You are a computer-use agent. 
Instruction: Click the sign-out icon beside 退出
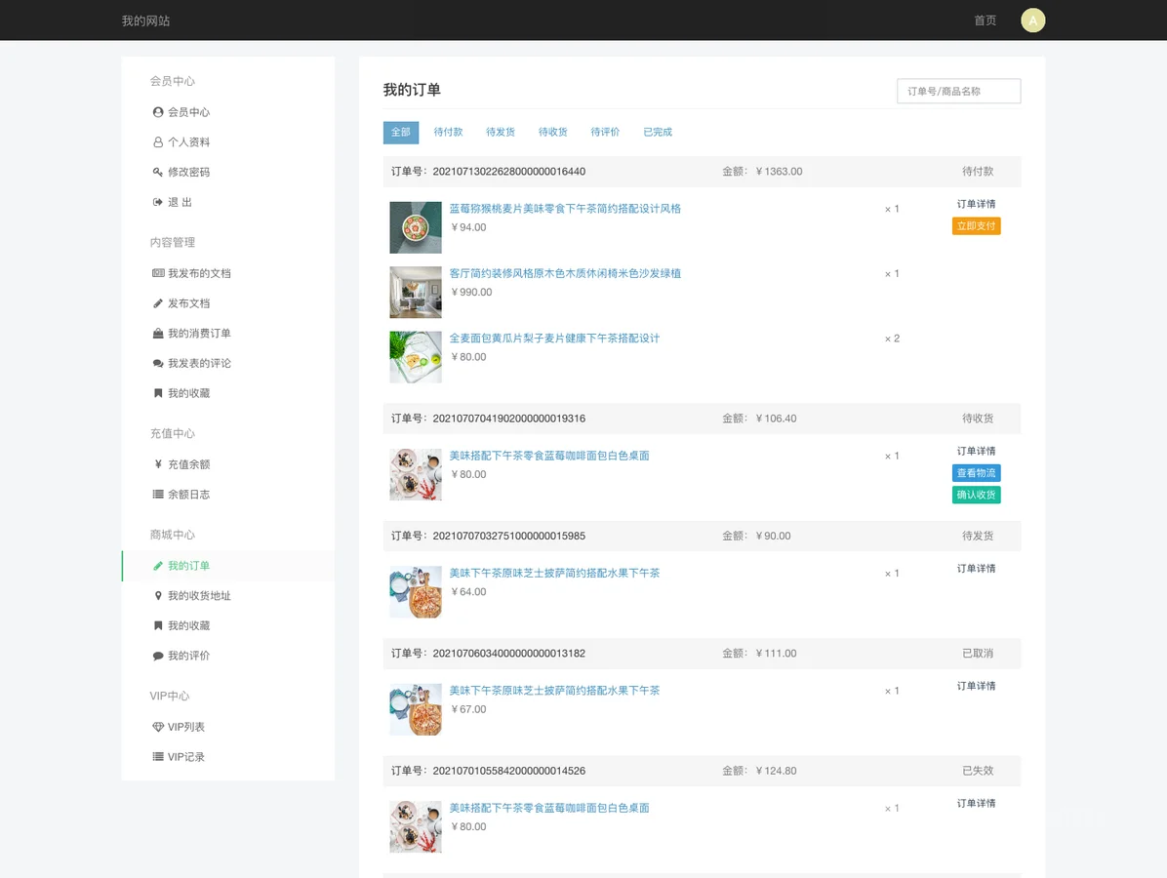click(x=158, y=202)
